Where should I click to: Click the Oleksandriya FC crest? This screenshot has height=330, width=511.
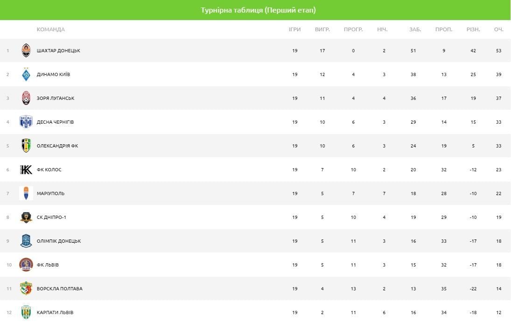click(26, 146)
